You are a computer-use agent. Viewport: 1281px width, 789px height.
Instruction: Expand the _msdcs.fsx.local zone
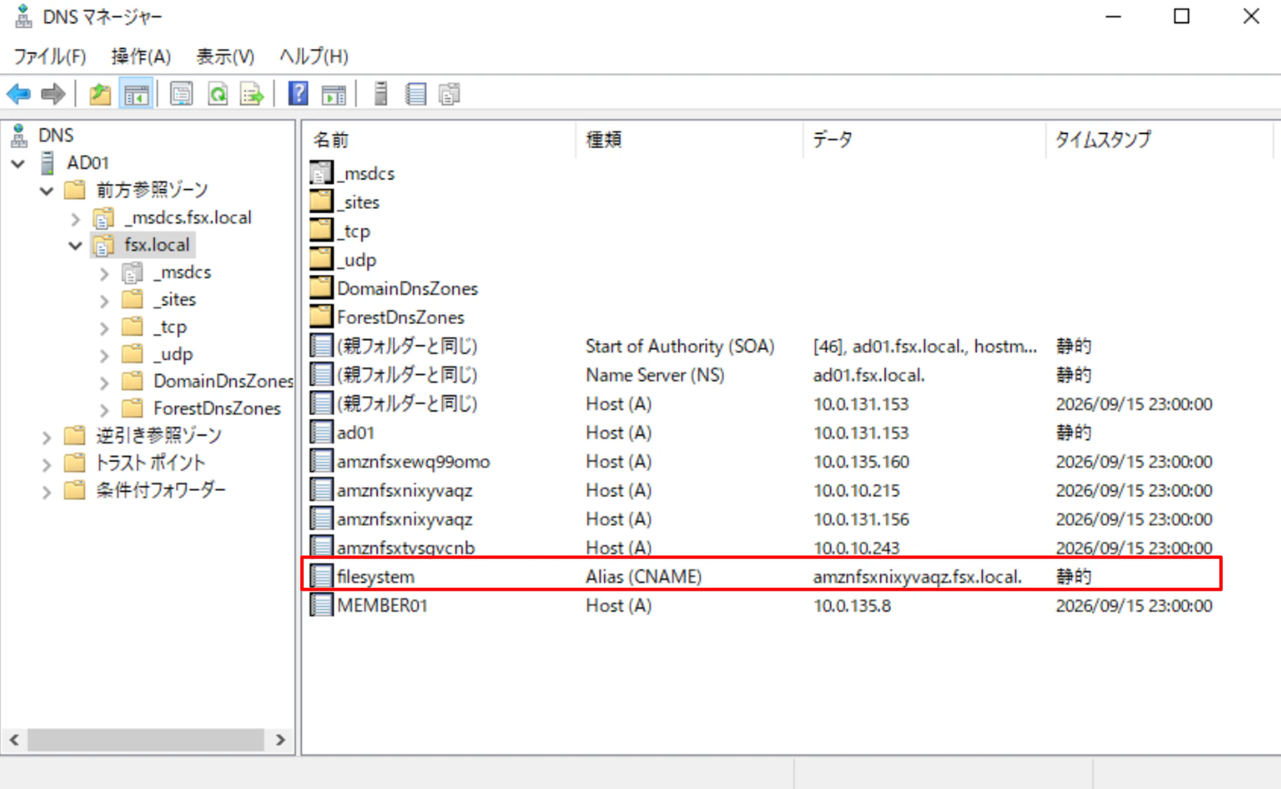pyautogui.click(x=76, y=219)
